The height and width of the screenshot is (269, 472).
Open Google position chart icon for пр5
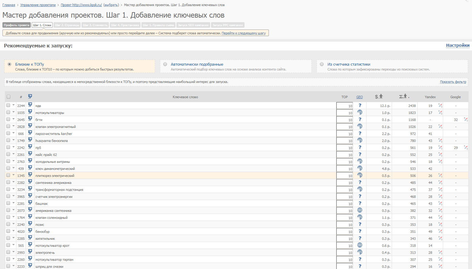tap(466, 147)
